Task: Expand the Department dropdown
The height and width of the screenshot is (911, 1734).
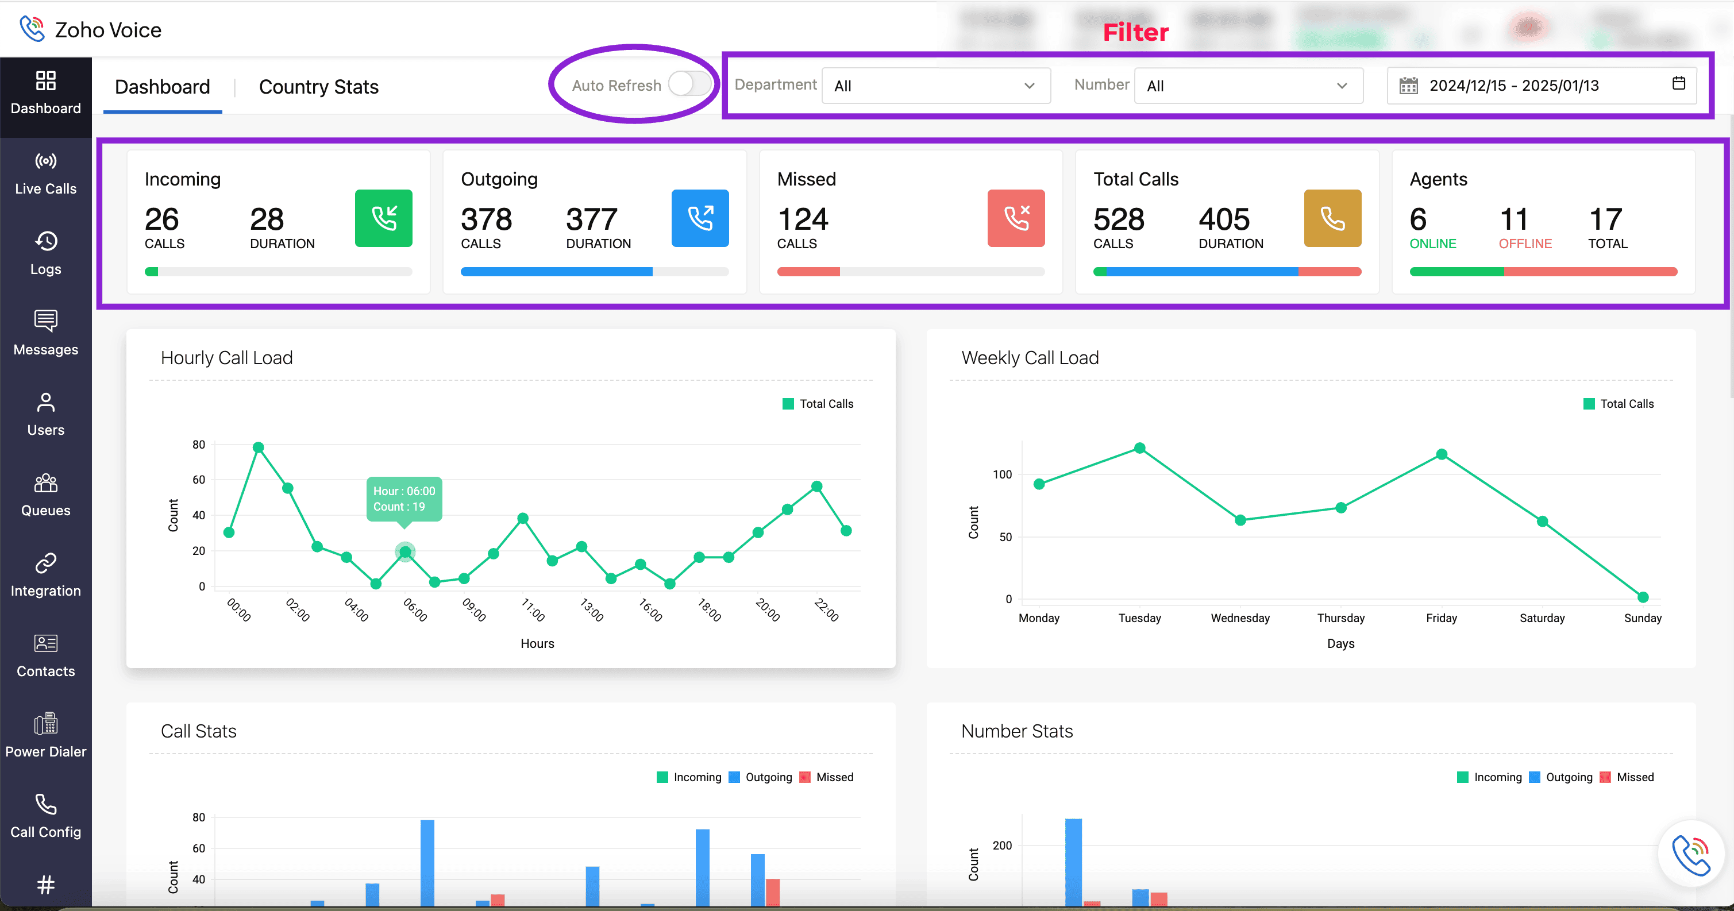Action: coord(935,86)
